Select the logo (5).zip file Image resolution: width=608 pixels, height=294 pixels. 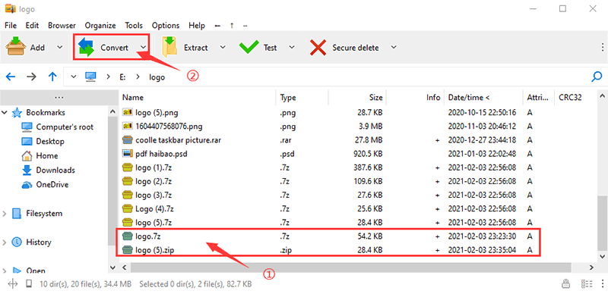click(328, 250)
